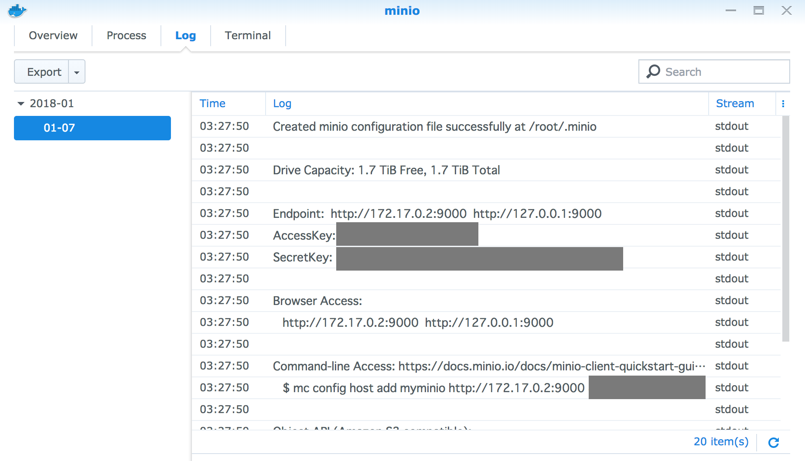This screenshot has height=461, width=805.
Task: Open the Export dropdown arrow
Action: 77,72
